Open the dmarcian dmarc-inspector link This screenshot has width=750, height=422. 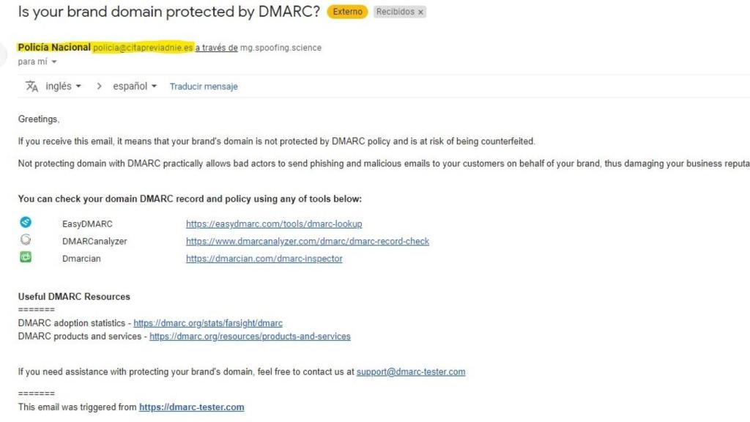pyautogui.click(x=264, y=259)
